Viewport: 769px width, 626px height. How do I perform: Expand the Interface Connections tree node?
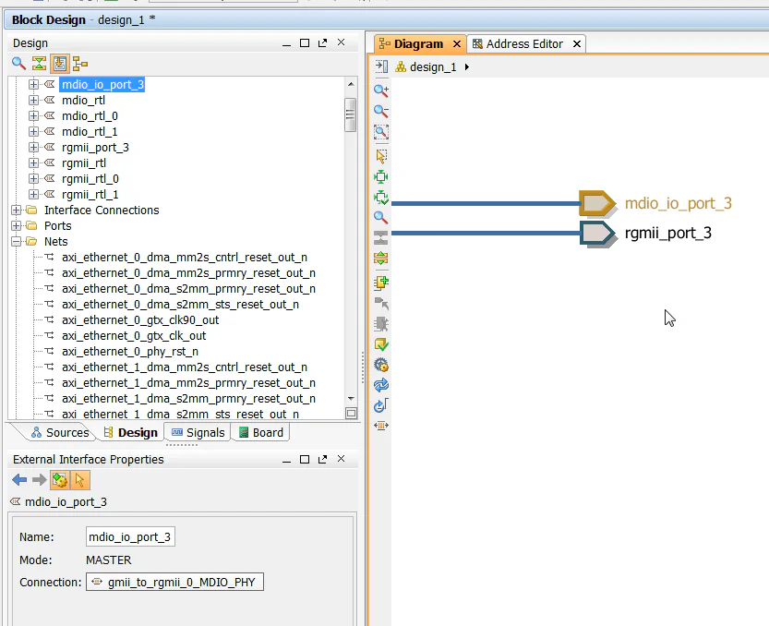point(15,210)
